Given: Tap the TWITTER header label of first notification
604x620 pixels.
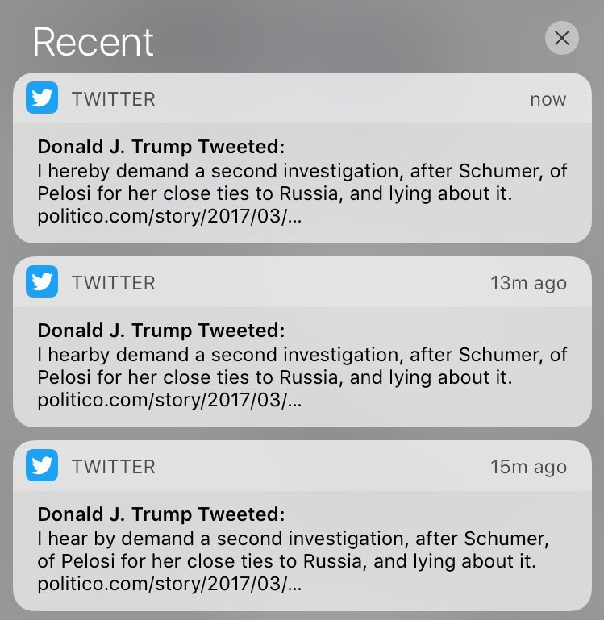Looking at the screenshot, I should click(x=114, y=99).
